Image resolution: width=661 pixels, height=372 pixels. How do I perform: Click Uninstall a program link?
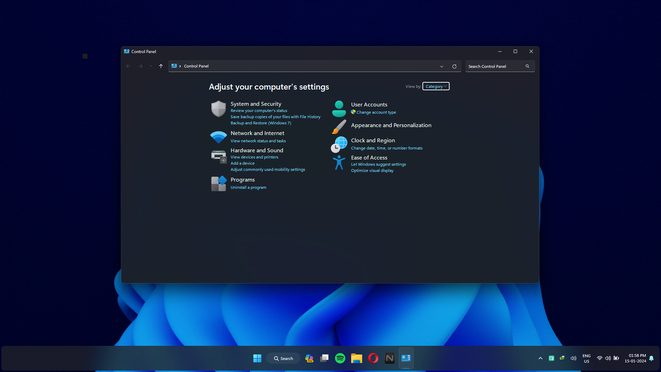click(248, 187)
